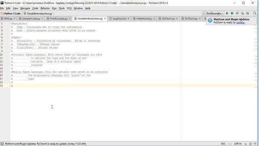Click the update link in notification
The width and height of the screenshot is (259, 146).
point(240,23)
